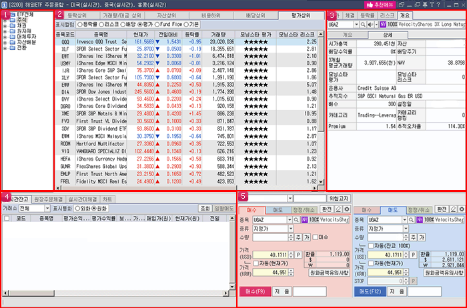Viewport: 467px width, 308px height.
Task: Open the gear settings in the buy order form
Action: coord(346,209)
